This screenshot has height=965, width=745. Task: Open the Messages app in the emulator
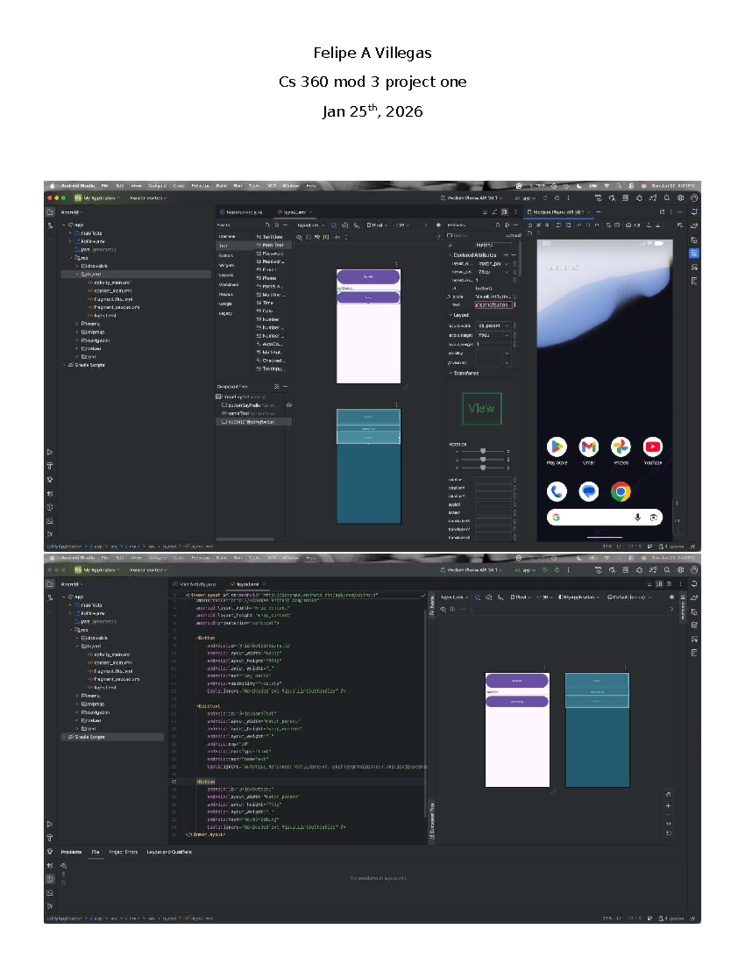click(589, 492)
